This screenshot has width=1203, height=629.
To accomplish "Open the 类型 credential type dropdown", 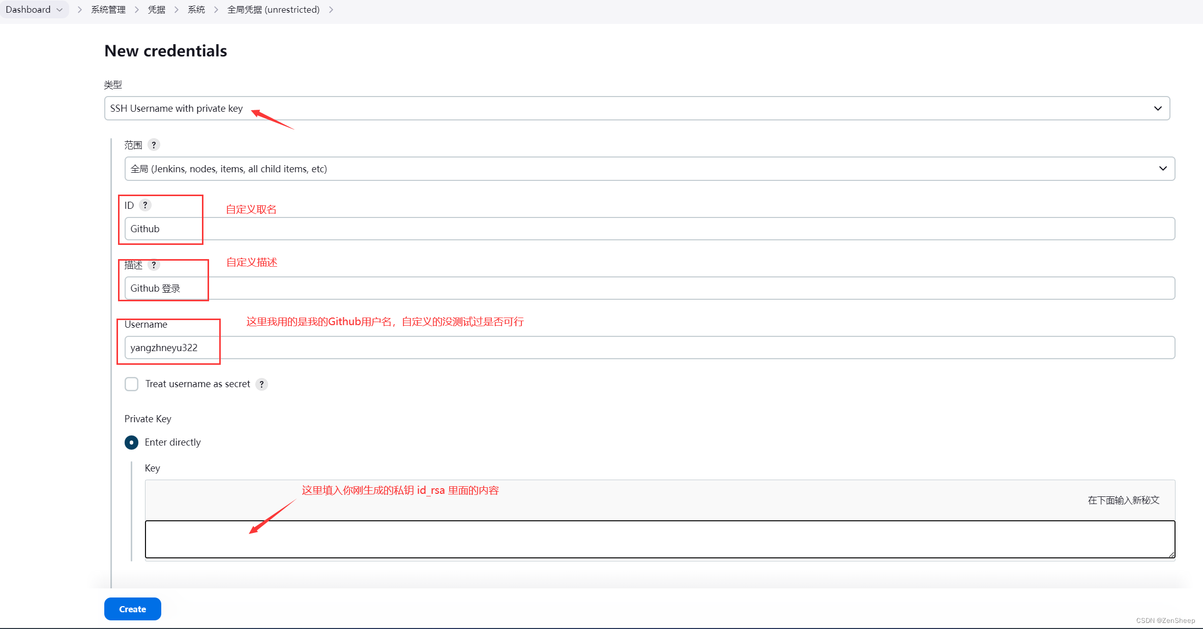I will point(637,108).
